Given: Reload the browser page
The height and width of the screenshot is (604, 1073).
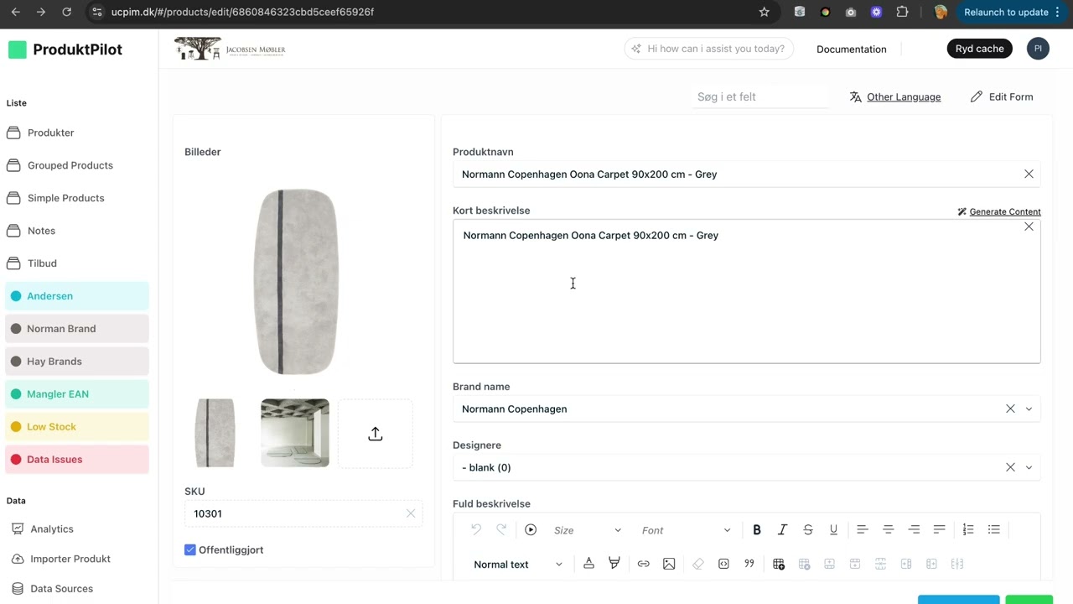Looking at the screenshot, I should pyautogui.click(x=67, y=12).
